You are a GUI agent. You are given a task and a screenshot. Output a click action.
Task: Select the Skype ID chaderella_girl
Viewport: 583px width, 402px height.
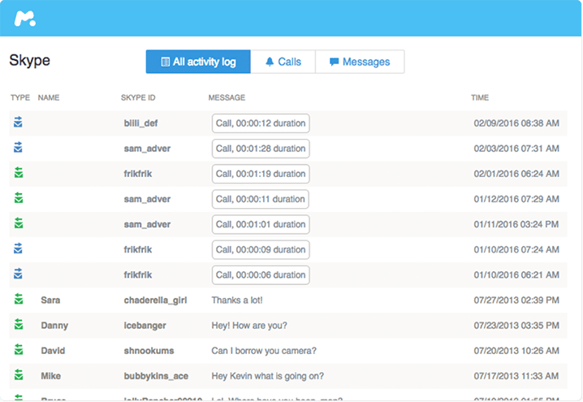click(x=155, y=300)
